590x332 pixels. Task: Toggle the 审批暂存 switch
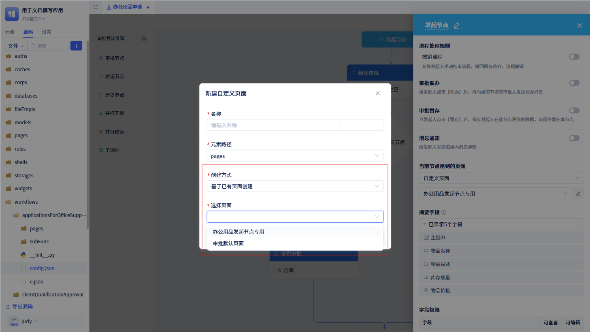[x=574, y=111]
